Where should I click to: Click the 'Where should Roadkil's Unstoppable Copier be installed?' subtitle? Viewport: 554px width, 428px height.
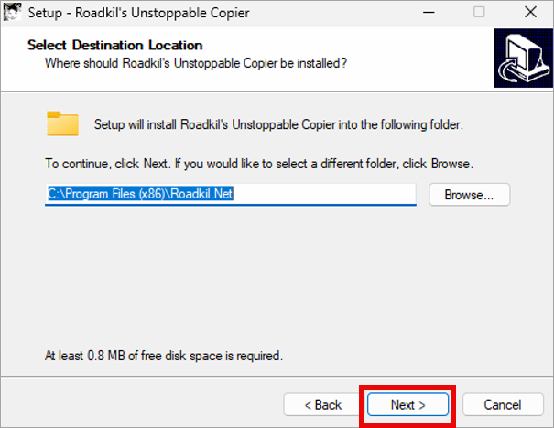tap(196, 62)
